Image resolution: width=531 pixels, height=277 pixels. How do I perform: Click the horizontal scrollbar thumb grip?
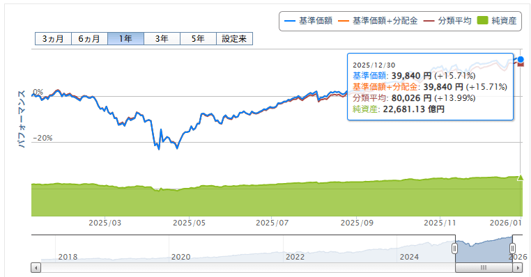[x=484, y=268]
